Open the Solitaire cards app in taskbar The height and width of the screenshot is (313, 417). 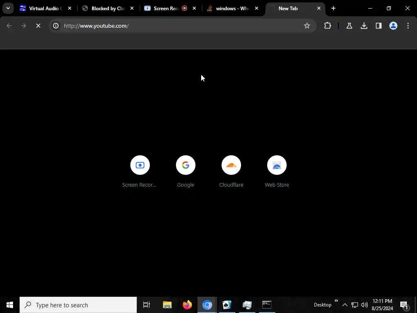[227, 305]
